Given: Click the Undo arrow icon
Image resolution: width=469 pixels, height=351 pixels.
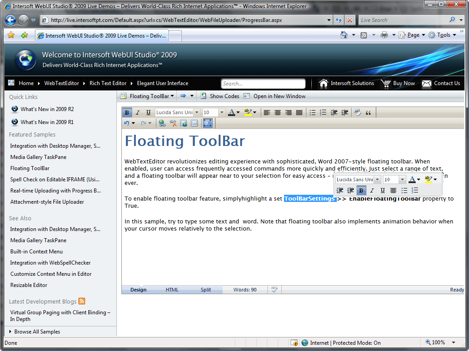Looking at the screenshot, I should click(x=127, y=123).
